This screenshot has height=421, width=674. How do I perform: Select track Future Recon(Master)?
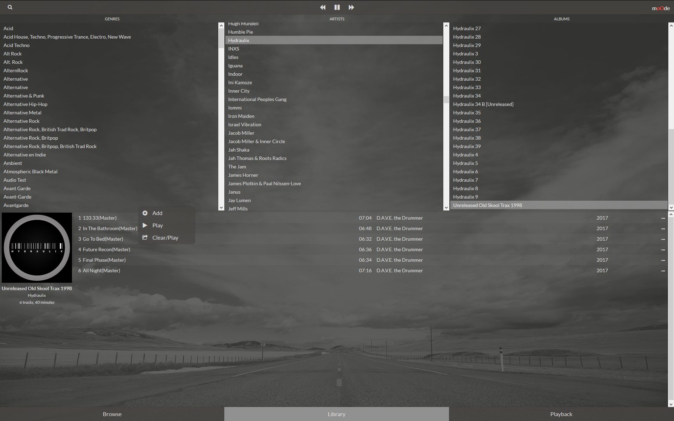(x=106, y=249)
